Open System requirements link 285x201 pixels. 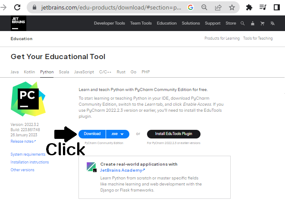tap(28, 154)
